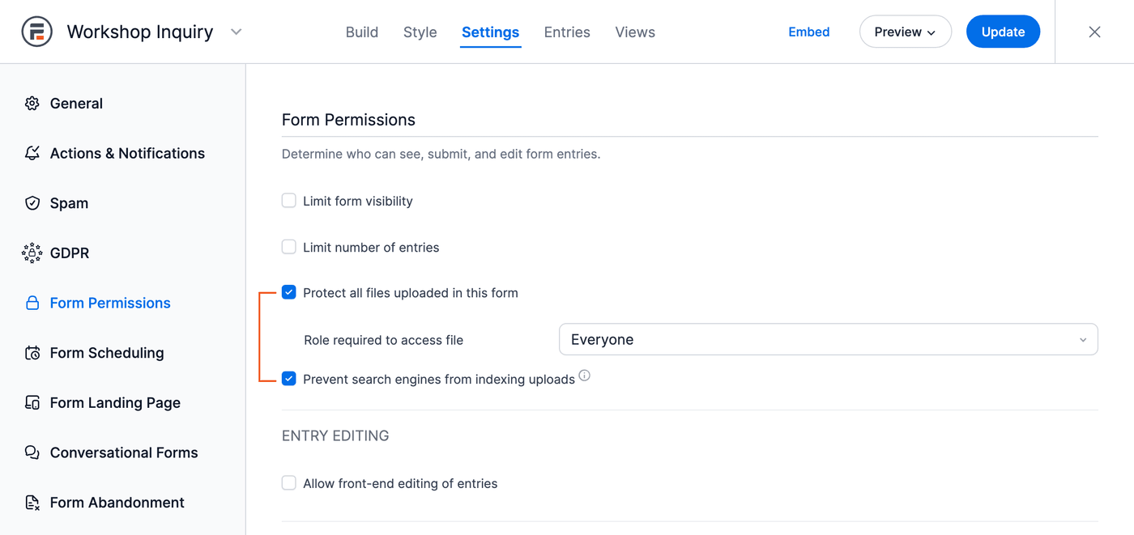
Task: Open GDPR settings section
Action: coord(70,253)
